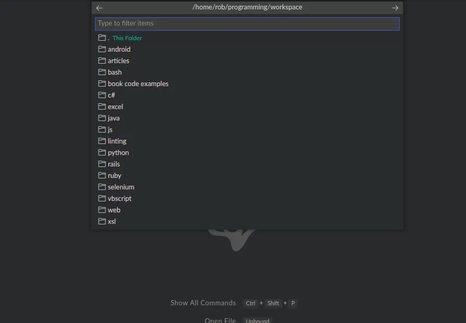Open the "java" folder
The height and width of the screenshot is (323, 466).
[x=113, y=118]
